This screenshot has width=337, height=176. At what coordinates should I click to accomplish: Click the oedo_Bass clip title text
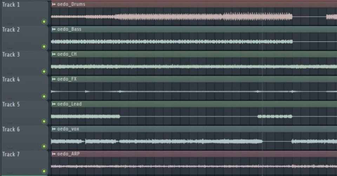pyautogui.click(x=69, y=29)
